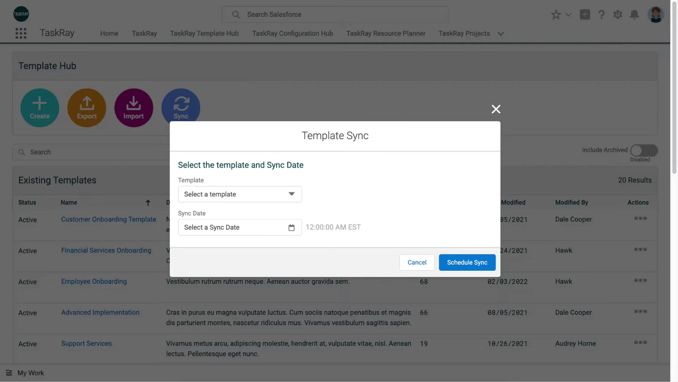Open the Sync Date calendar picker icon
Viewport: 678px width, 382px height.
click(291, 227)
